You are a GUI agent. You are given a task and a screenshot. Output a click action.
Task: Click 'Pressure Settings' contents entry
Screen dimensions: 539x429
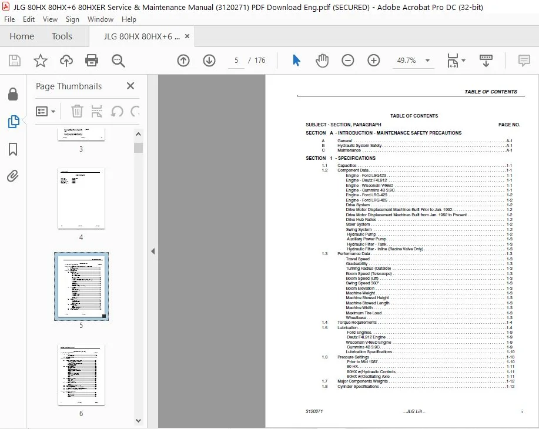coord(353,357)
